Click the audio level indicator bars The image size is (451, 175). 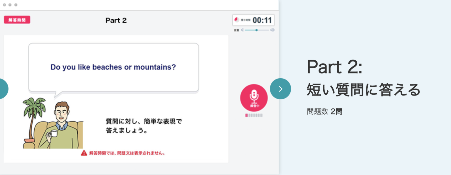point(253,115)
